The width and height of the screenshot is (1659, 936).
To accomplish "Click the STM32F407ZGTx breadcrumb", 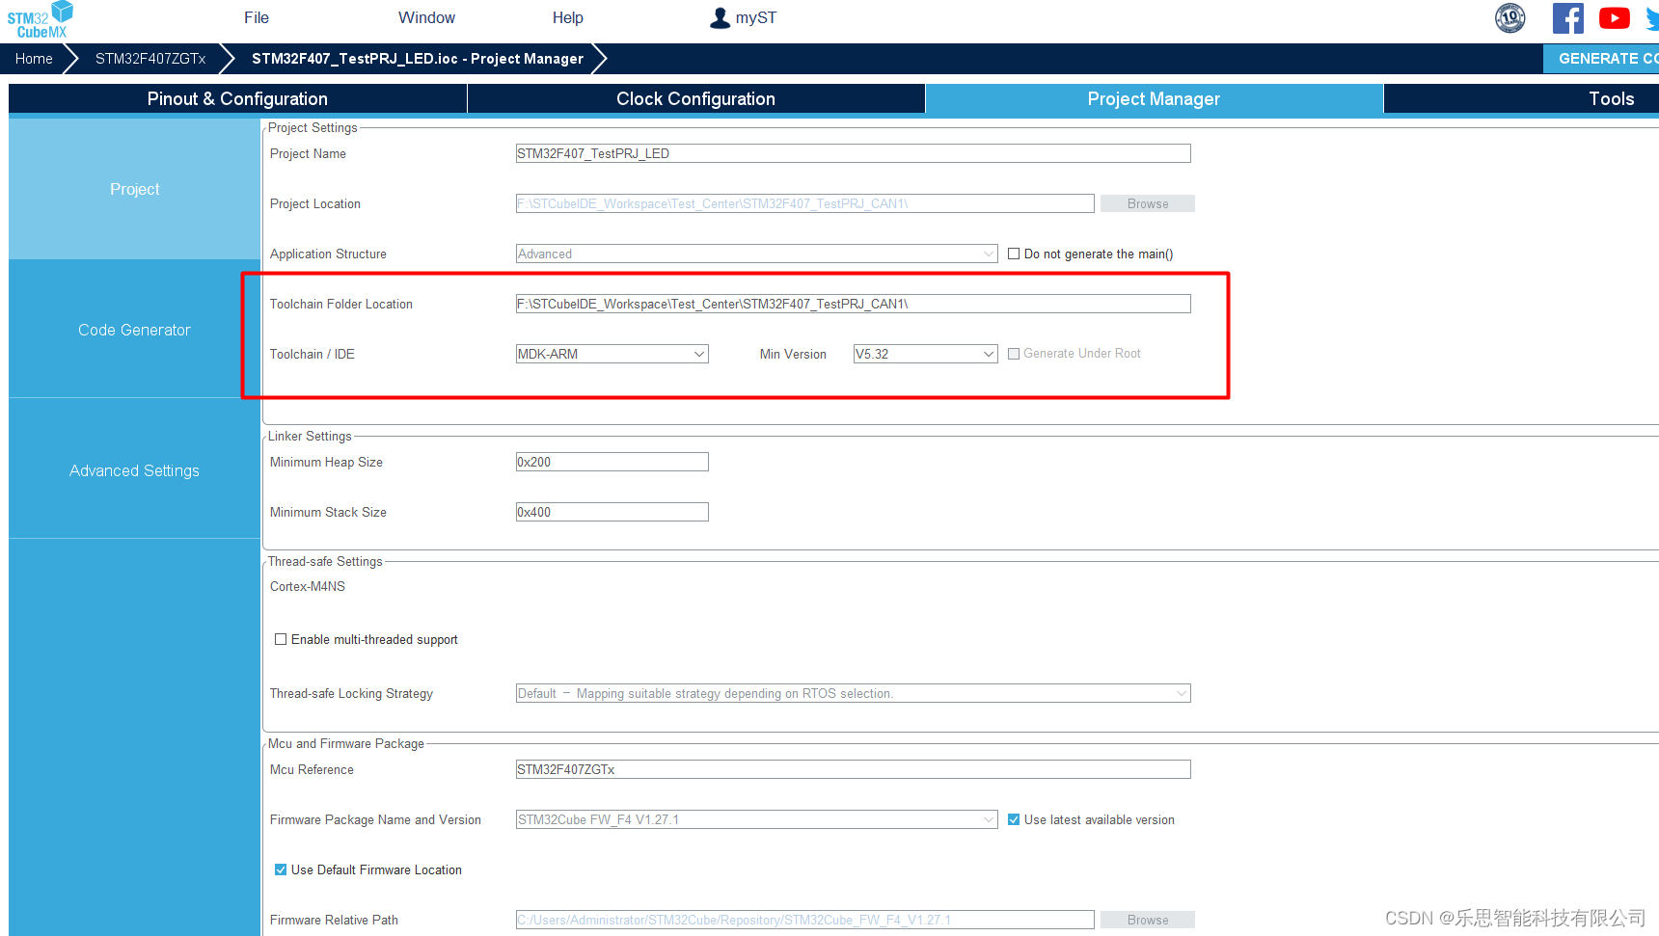I will point(150,59).
